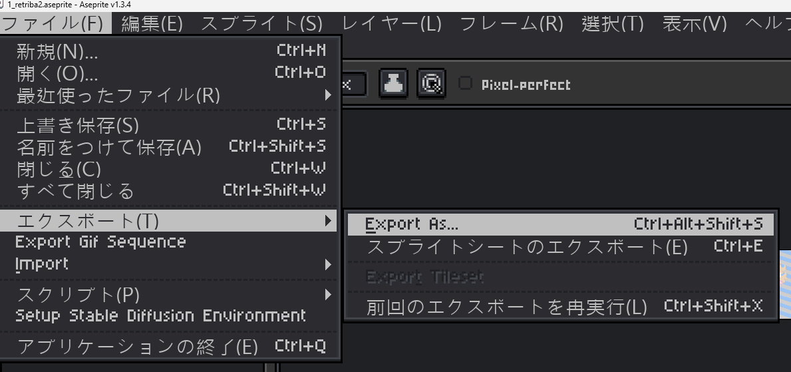Click the brush size input field

point(353,85)
